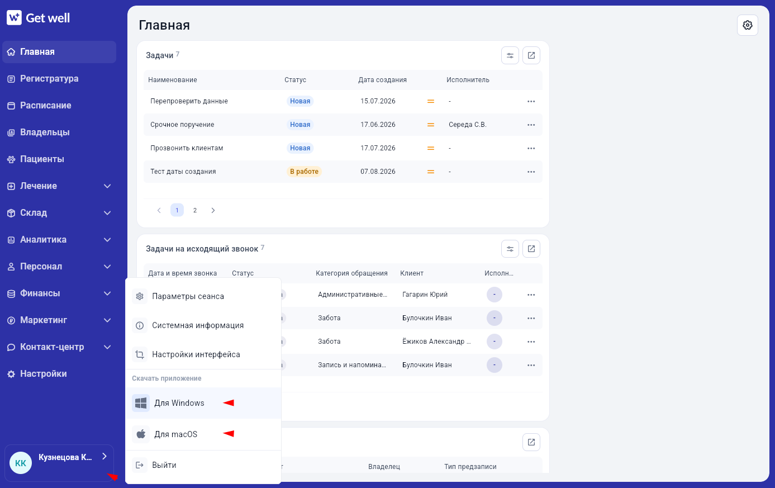Open user menu Кузнецова К...
The image size is (775, 488).
click(x=59, y=463)
